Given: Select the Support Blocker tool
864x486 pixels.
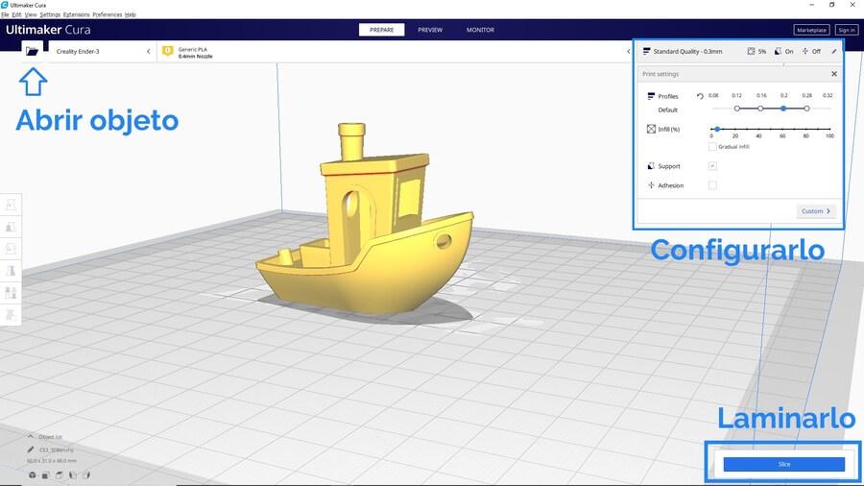Looking at the screenshot, I should (x=11, y=315).
